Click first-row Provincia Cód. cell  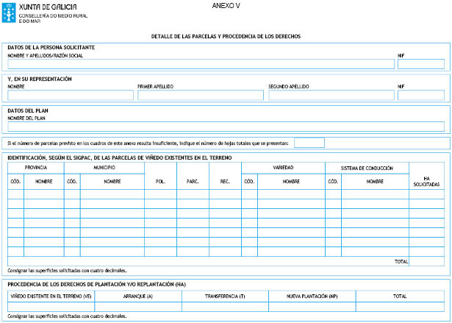click(x=15, y=194)
